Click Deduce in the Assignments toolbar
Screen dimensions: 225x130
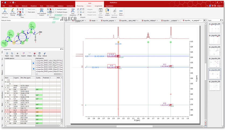pyautogui.click(x=45, y=55)
